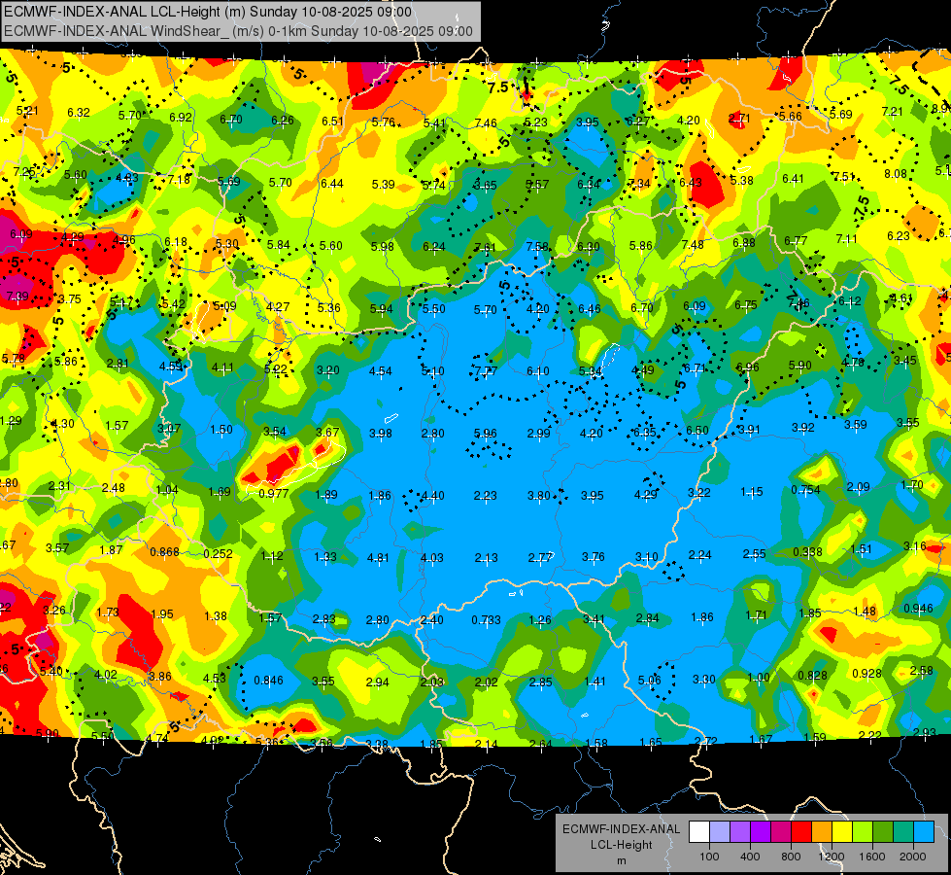
Task: Click the wind shear value 7.48
Action: [692, 244]
